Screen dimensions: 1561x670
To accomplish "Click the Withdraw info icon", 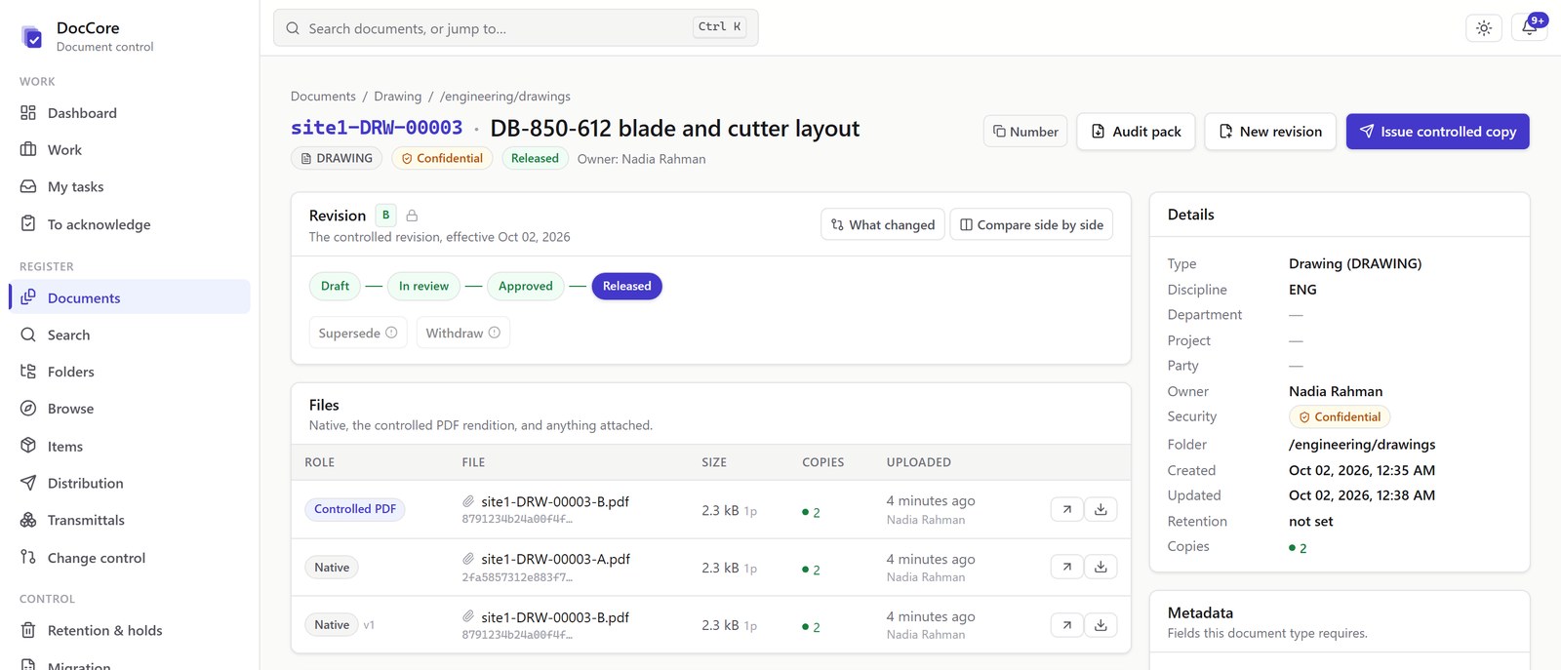I will [495, 333].
